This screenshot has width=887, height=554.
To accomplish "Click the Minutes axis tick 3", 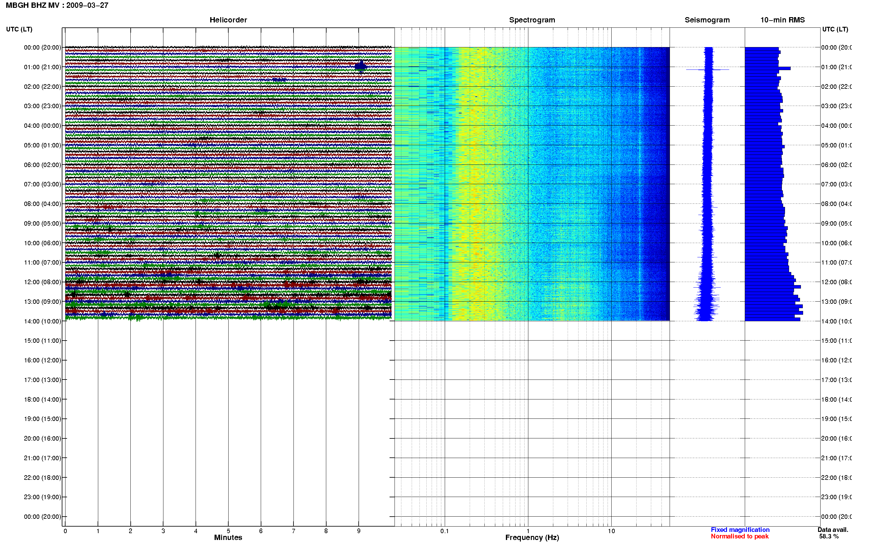I will pyautogui.click(x=163, y=531).
